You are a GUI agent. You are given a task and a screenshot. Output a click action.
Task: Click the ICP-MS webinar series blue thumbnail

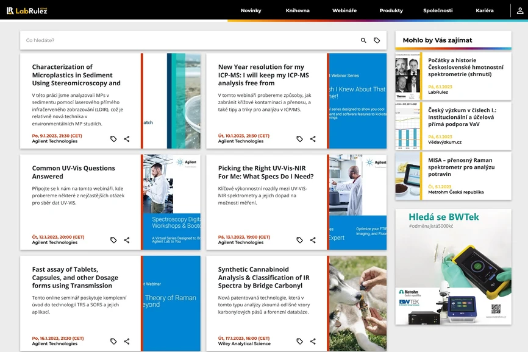coord(358,101)
